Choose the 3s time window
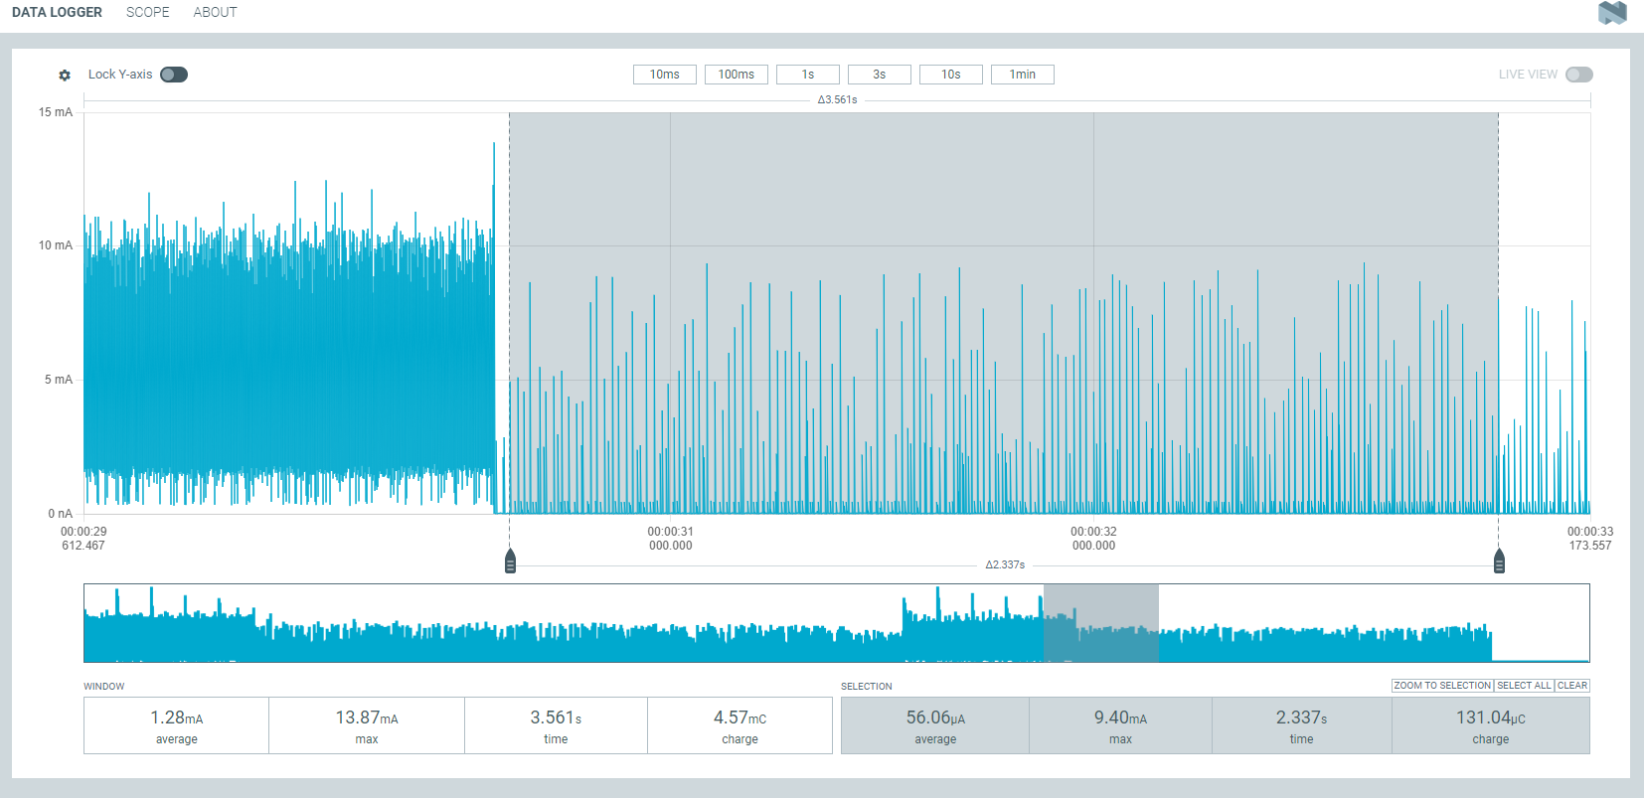The width and height of the screenshot is (1644, 798). [x=879, y=75]
